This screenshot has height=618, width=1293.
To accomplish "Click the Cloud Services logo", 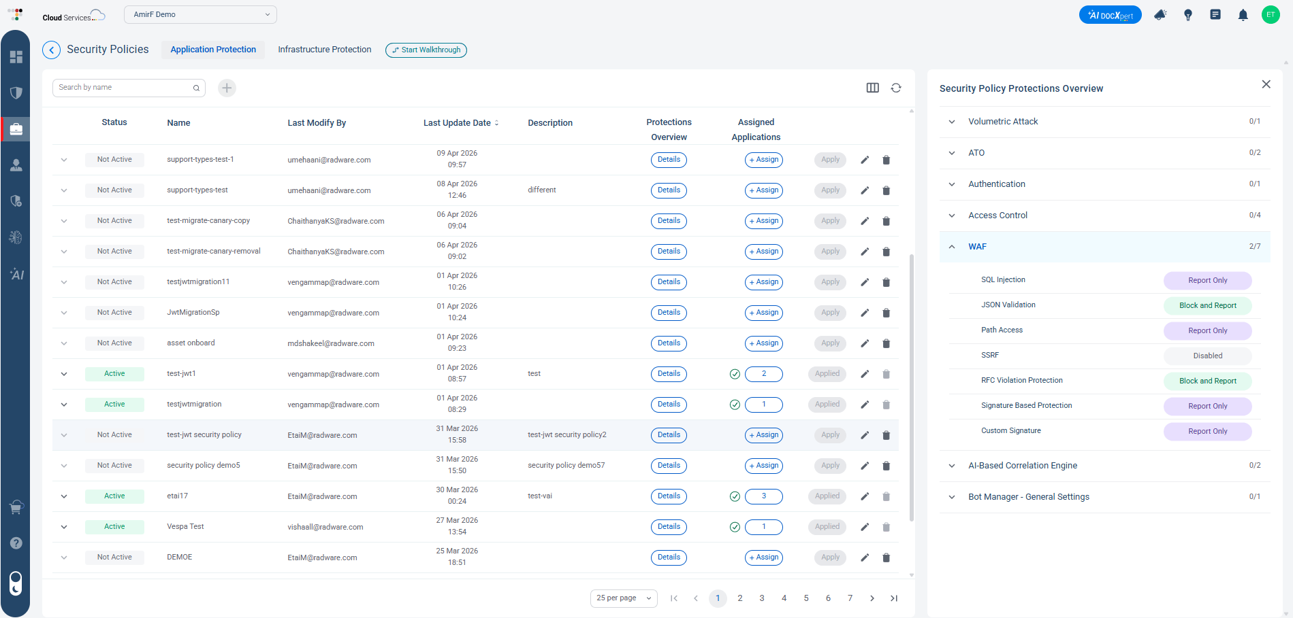I will (74, 15).
